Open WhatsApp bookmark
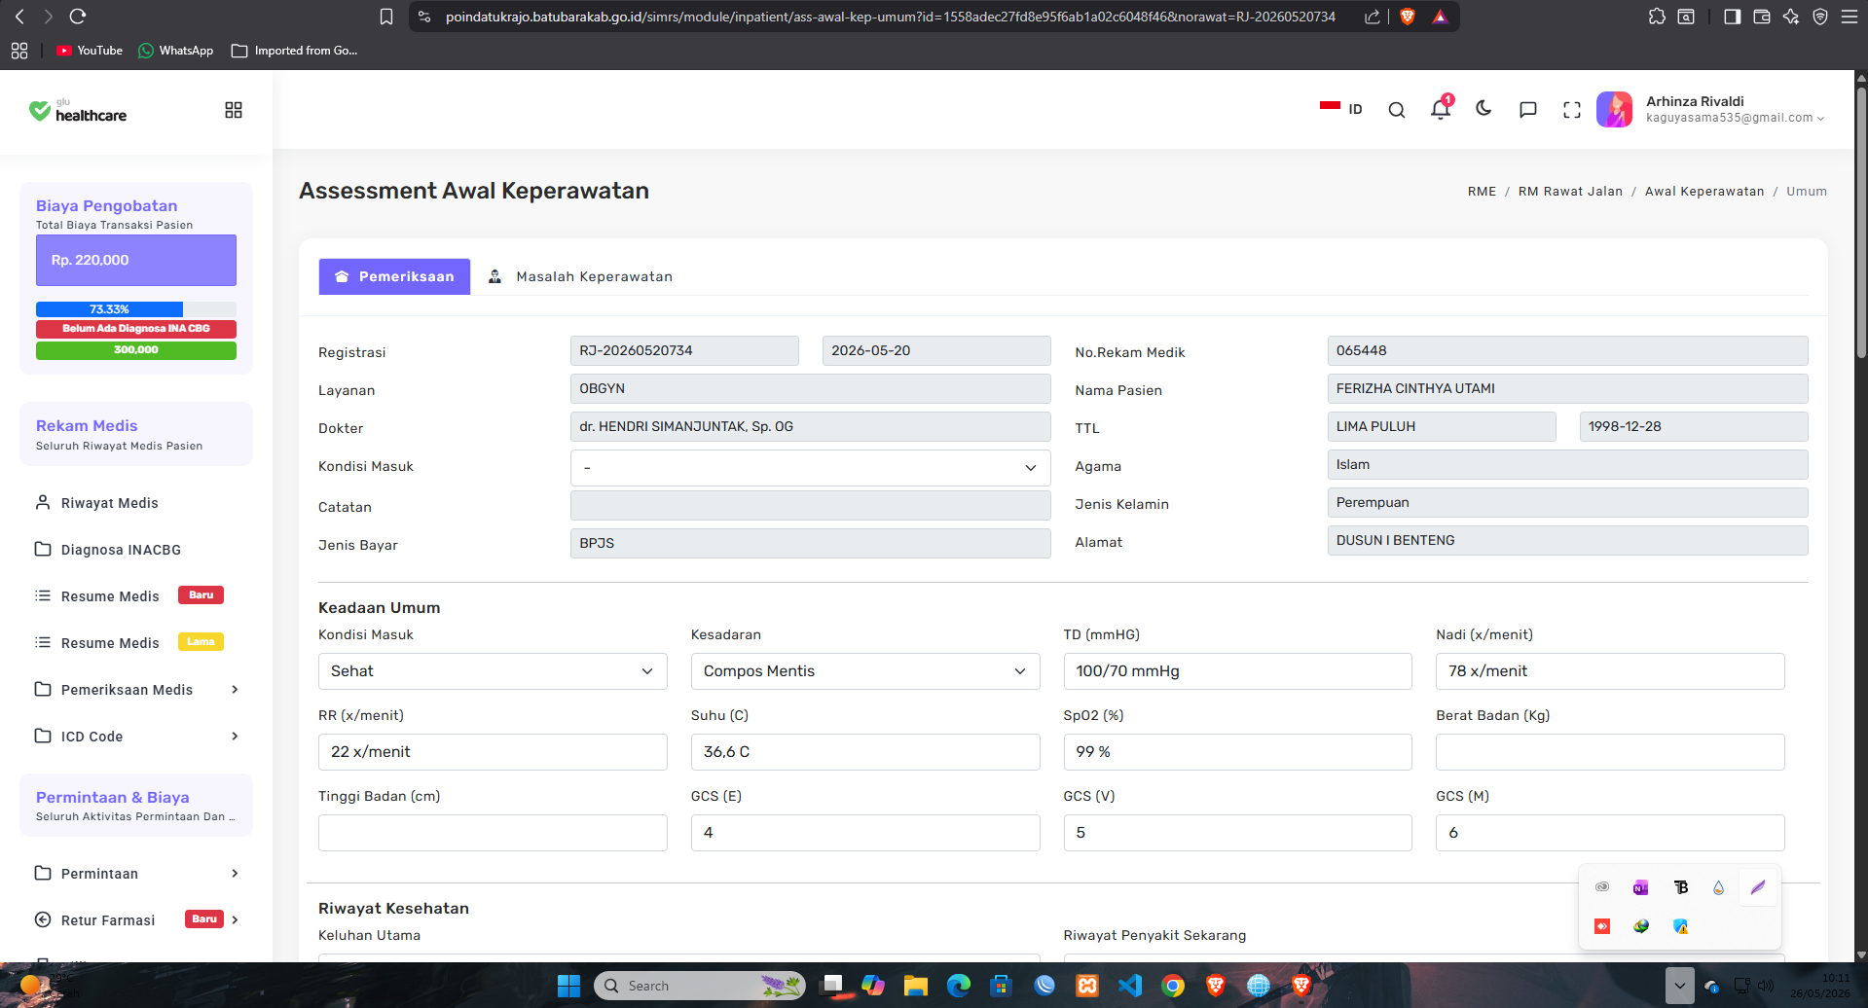 (x=176, y=51)
